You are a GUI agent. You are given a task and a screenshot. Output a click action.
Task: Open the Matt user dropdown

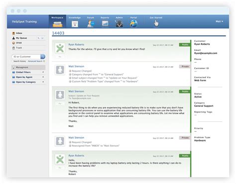tap(219, 21)
